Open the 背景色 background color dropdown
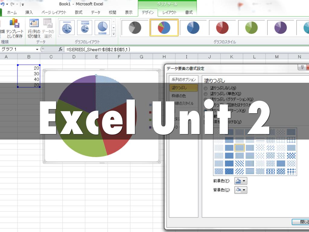Viewport: 309px width, 232px height. point(241,190)
